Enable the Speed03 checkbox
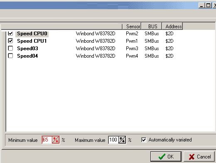 (x=10, y=49)
